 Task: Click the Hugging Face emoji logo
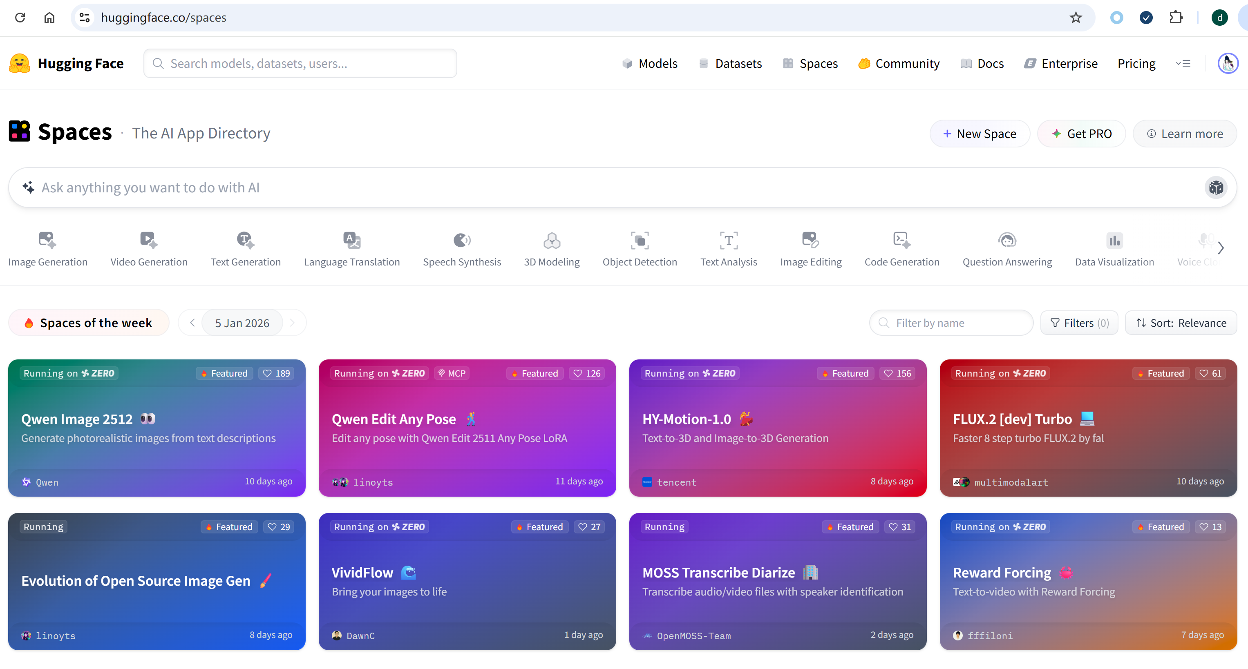(19, 63)
